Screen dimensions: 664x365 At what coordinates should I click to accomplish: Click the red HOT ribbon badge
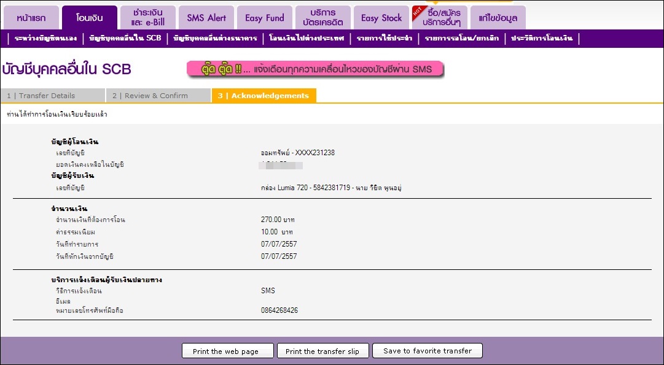[418, 12]
